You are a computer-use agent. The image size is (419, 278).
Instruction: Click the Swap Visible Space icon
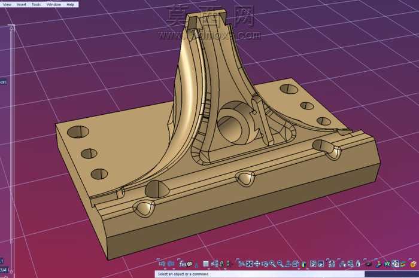point(321,264)
